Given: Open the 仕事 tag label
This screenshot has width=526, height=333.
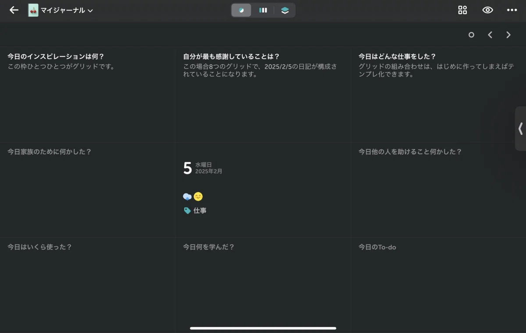Looking at the screenshot, I should tap(200, 211).
